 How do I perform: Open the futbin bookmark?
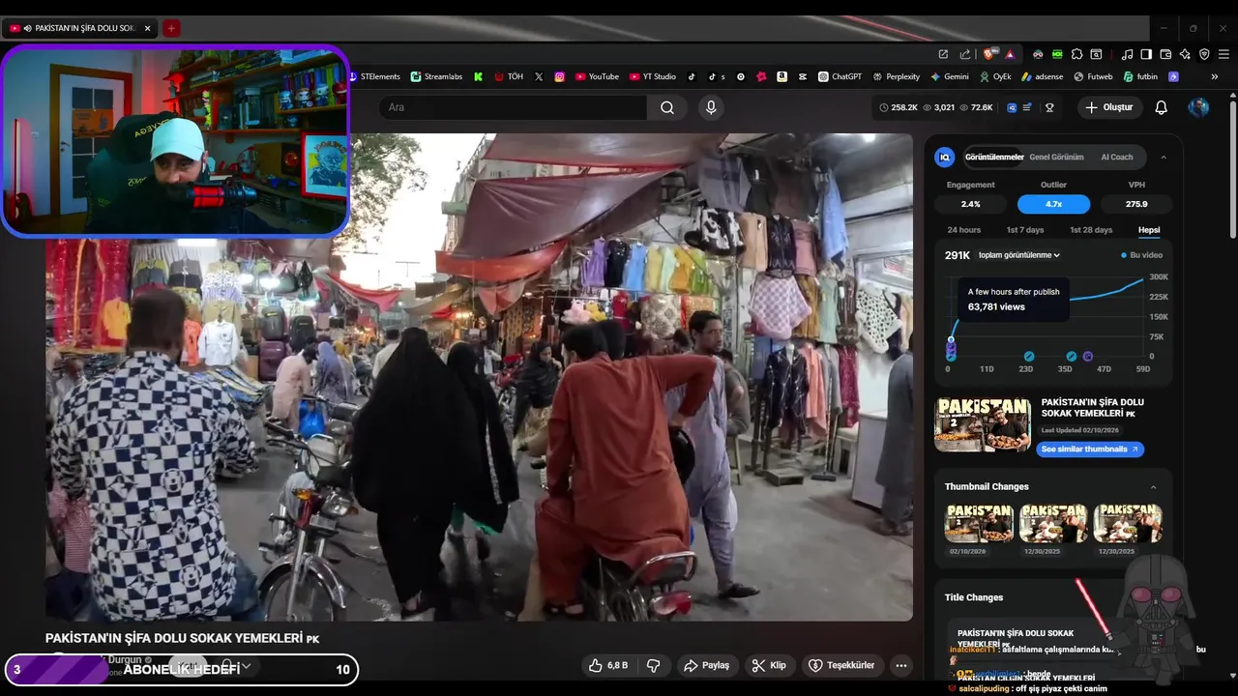(1140, 76)
